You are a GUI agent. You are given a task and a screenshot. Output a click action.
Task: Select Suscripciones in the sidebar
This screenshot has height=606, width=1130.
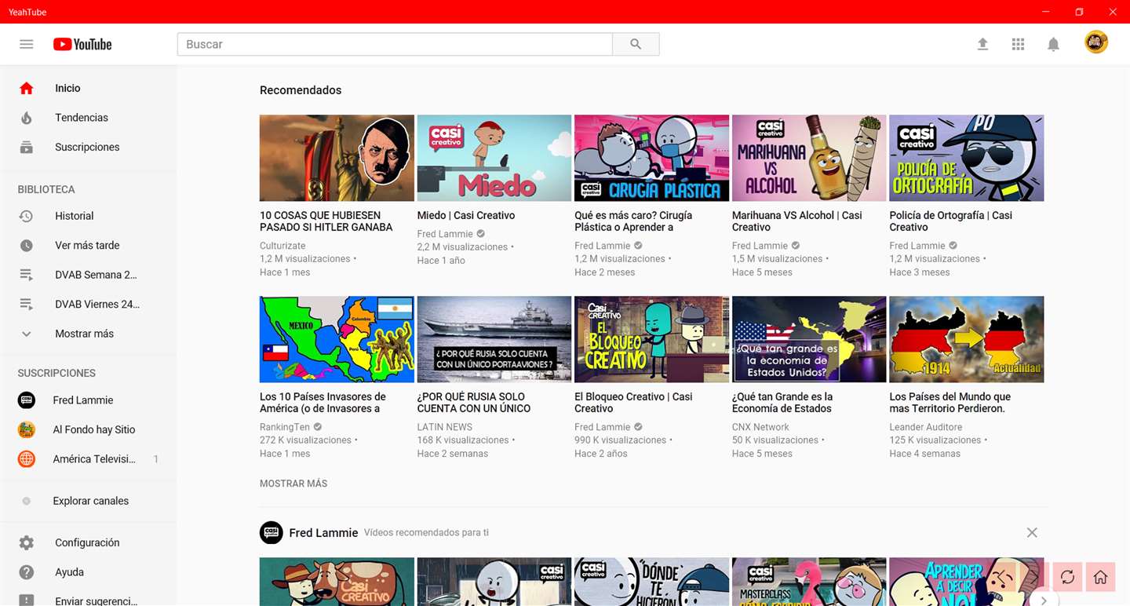88,147
